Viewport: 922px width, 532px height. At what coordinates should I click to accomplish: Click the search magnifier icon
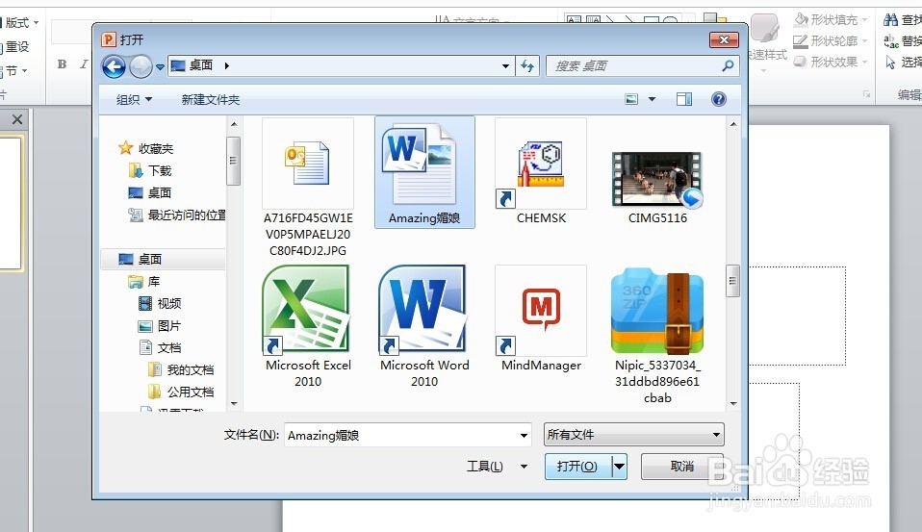click(x=728, y=65)
